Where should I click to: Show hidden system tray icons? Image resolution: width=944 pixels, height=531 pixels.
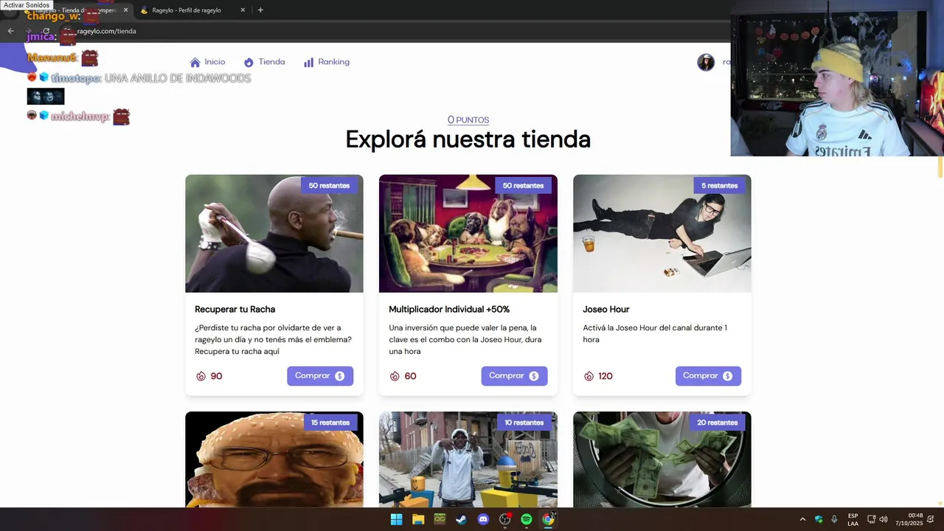802,519
